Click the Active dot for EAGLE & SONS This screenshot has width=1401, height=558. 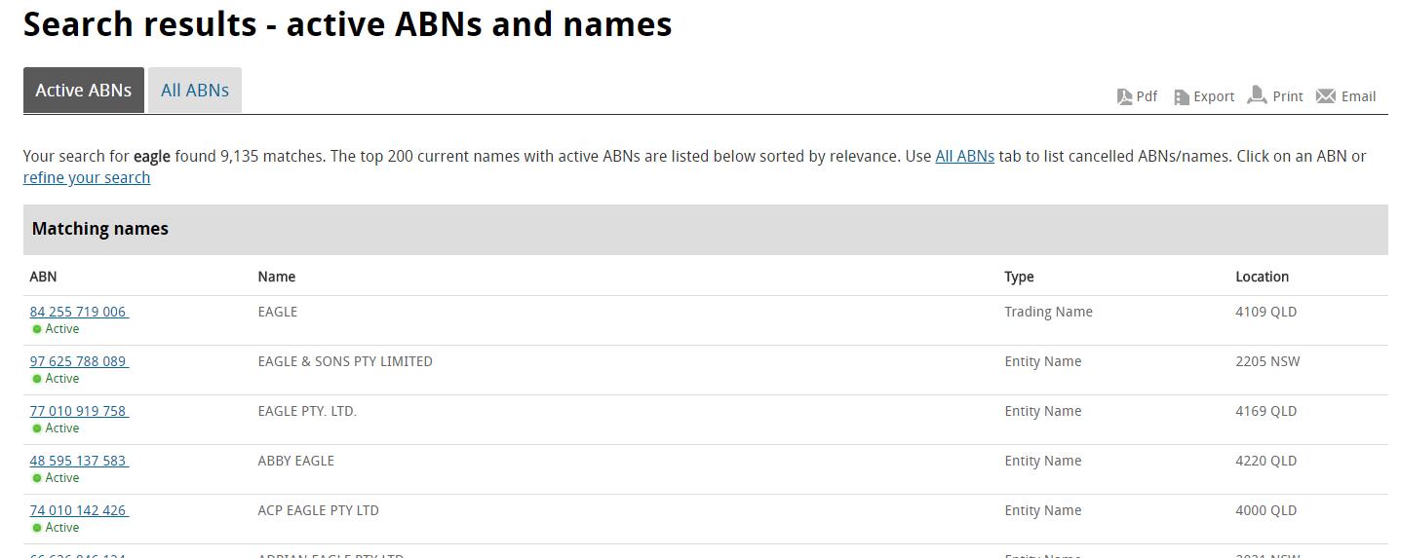pyautogui.click(x=37, y=379)
